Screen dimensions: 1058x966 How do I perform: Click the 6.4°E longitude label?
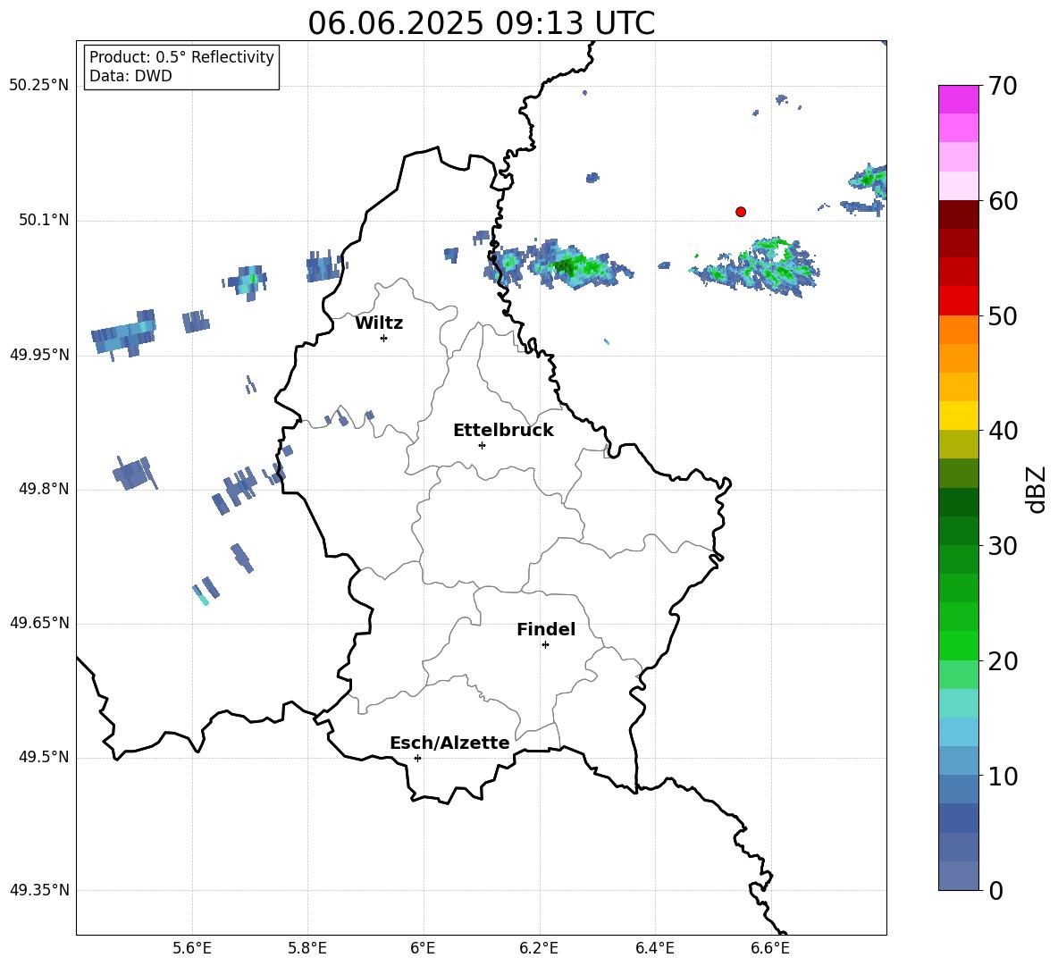tap(654, 948)
